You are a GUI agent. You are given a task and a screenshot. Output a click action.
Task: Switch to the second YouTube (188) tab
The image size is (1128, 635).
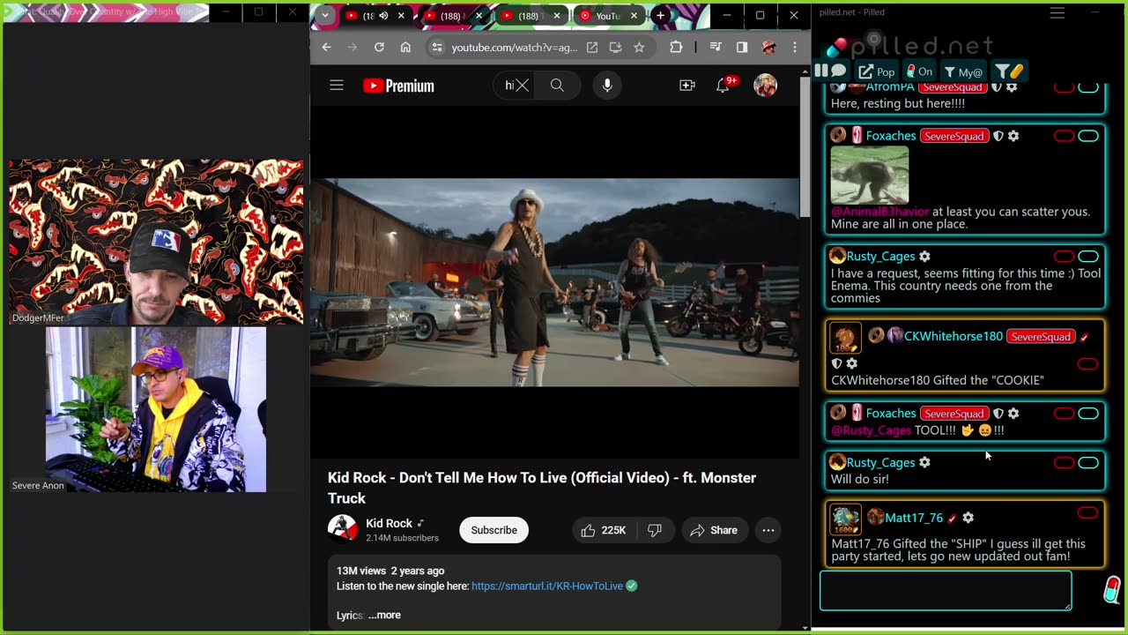[x=451, y=16]
